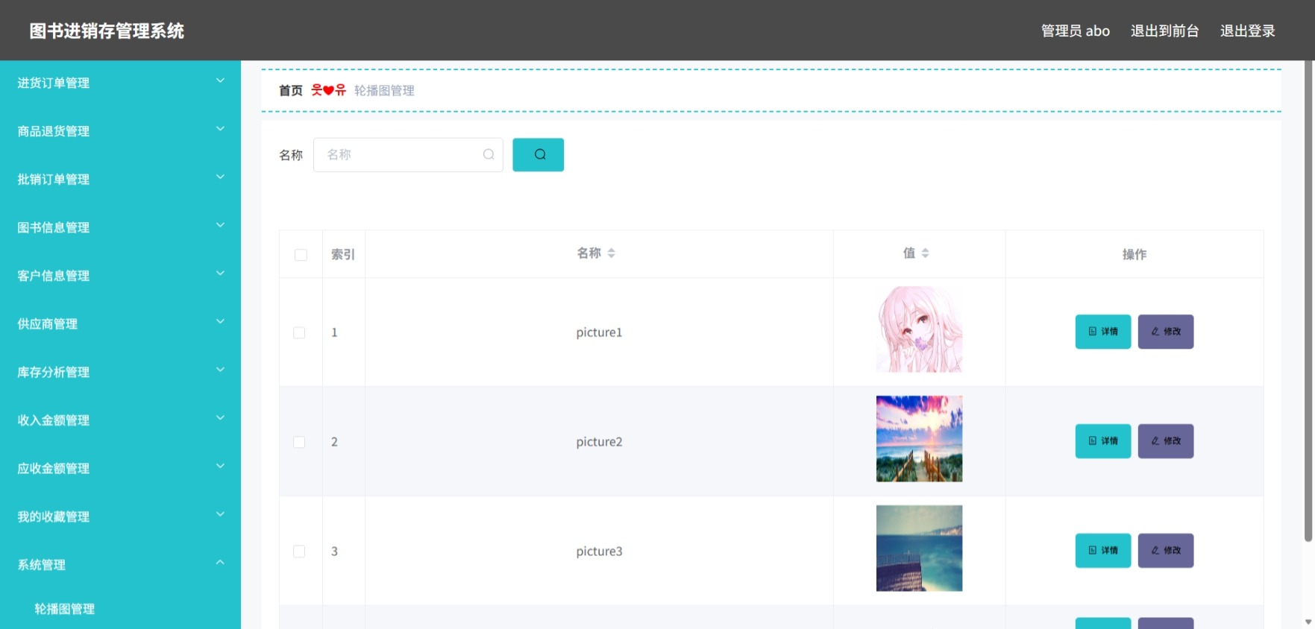The image size is (1315, 629).
Task: Expand the 收入金额管理 menu chevron
Action: [x=220, y=418]
